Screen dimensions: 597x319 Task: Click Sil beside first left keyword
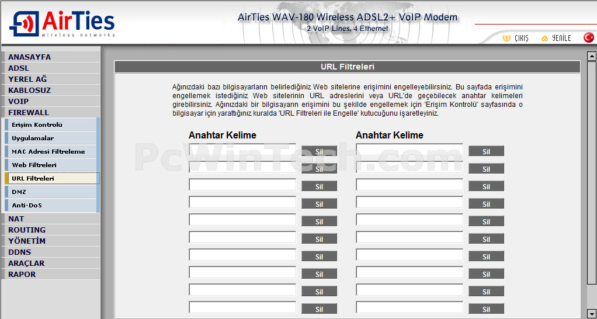(319, 151)
